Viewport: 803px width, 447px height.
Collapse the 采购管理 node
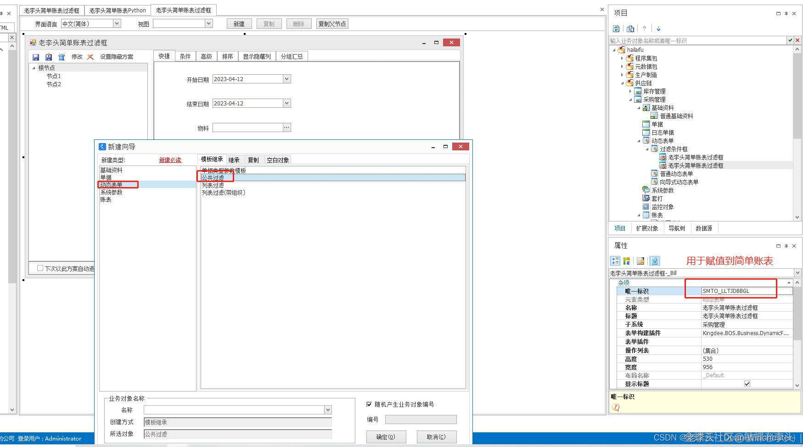(x=630, y=99)
